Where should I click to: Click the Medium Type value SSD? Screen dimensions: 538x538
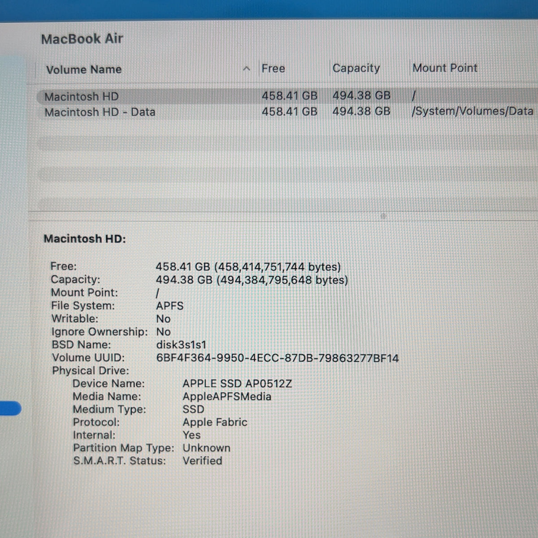point(193,409)
